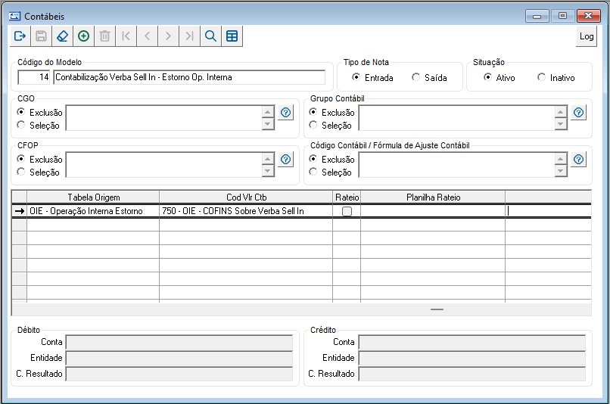Image resolution: width=610 pixels, height=404 pixels.
Task: Click CGO list scroll down arrow
Action: point(268,124)
